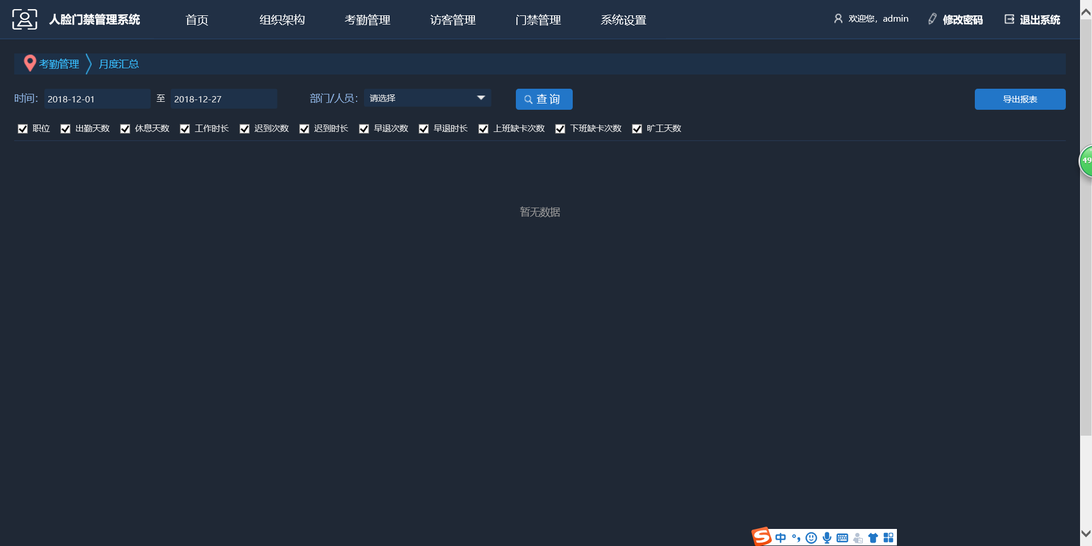Expand the 部门/人员 请选择 dropdown
Viewport: 1092px width, 546px height.
[427, 98]
